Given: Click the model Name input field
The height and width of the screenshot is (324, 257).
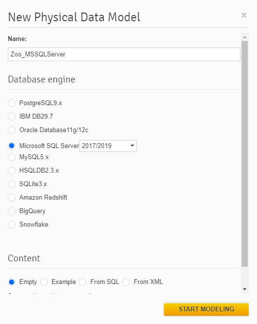Looking at the screenshot, I should (x=124, y=54).
